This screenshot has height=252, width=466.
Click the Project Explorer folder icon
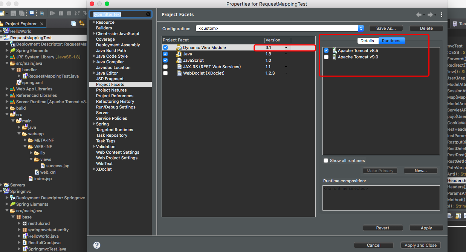[2, 23]
